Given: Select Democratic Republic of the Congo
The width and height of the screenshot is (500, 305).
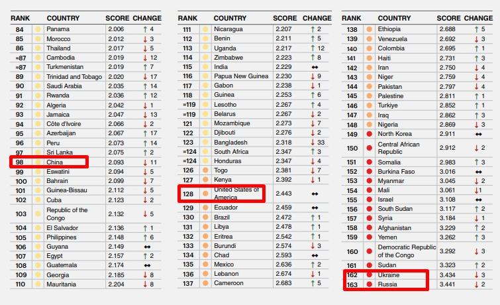Looking at the screenshot, I should 406,251.
